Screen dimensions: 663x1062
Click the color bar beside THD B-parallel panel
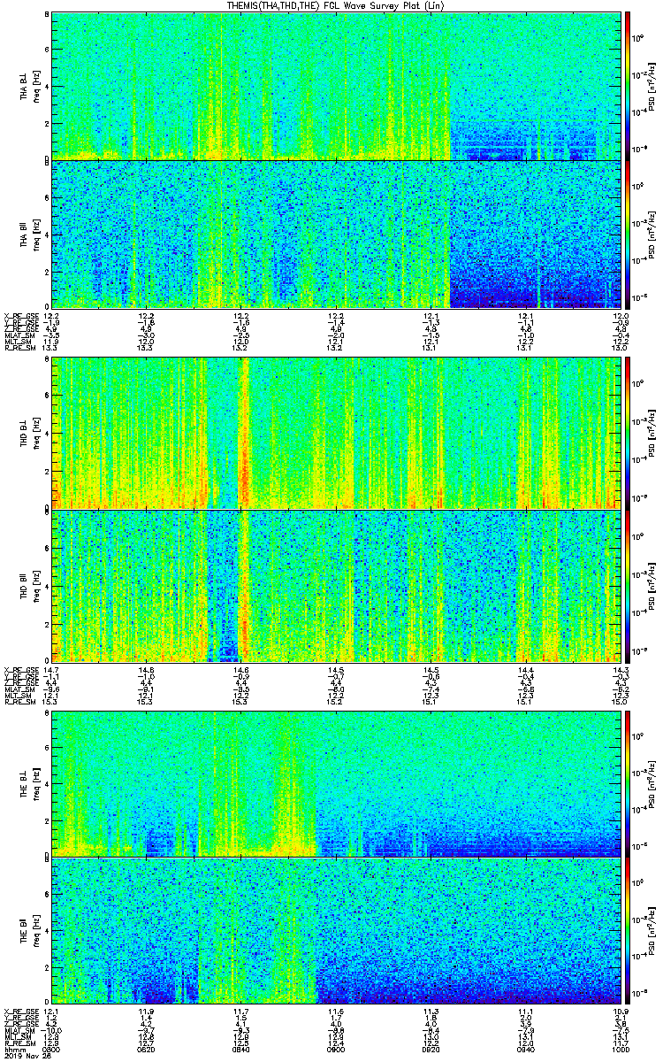point(628,586)
